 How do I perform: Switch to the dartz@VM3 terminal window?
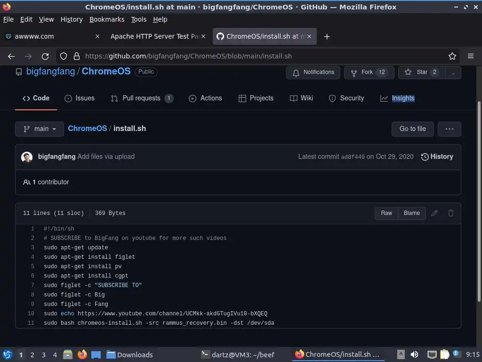pyautogui.click(x=238, y=354)
